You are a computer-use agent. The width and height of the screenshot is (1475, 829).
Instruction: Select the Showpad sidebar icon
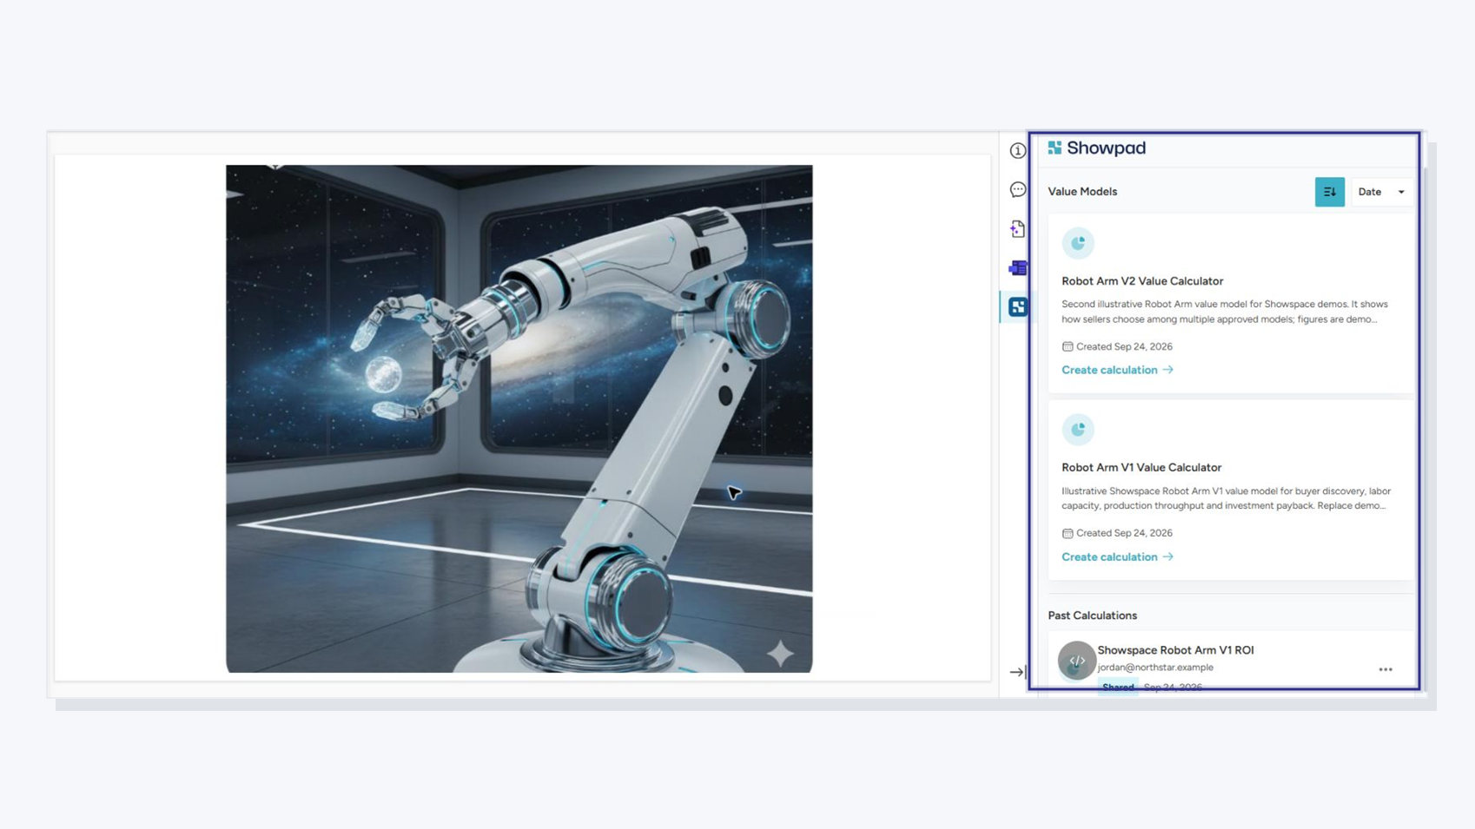pos(1017,307)
